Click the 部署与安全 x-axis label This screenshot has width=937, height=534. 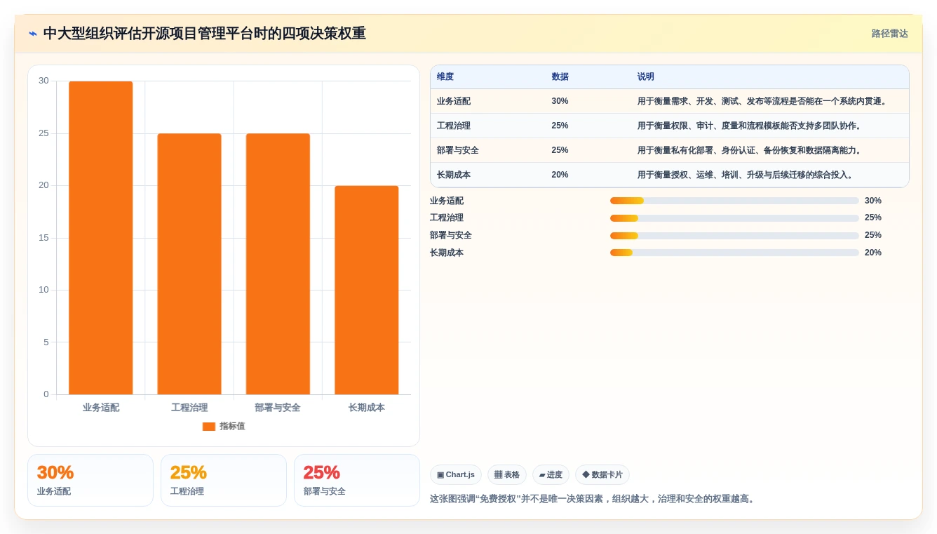[278, 407]
